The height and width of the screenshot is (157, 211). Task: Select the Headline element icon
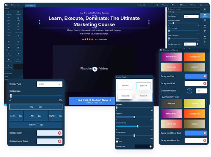tap(8, 12)
